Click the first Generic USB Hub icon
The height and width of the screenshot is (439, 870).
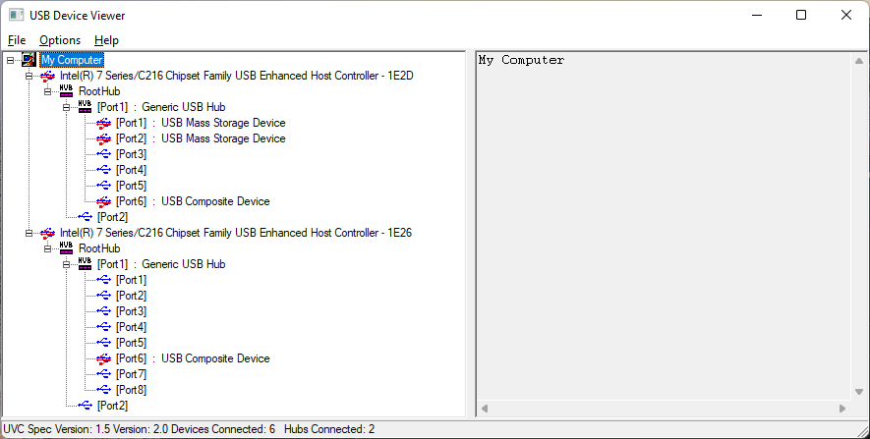pyautogui.click(x=86, y=107)
